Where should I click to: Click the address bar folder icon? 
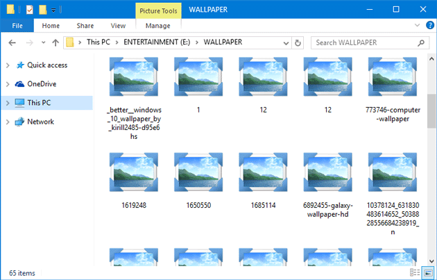pyautogui.click(x=69, y=42)
